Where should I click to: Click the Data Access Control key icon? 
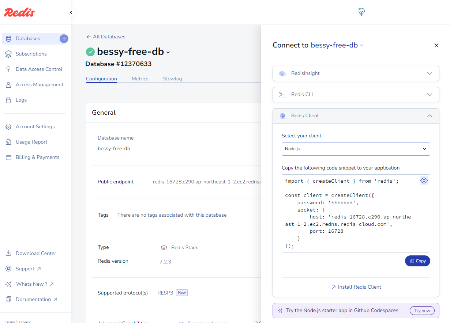pyautogui.click(x=8, y=69)
